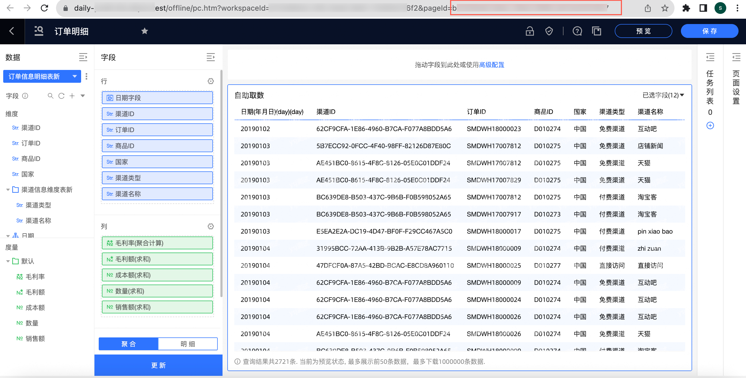Open the browser share icon

[648, 8]
